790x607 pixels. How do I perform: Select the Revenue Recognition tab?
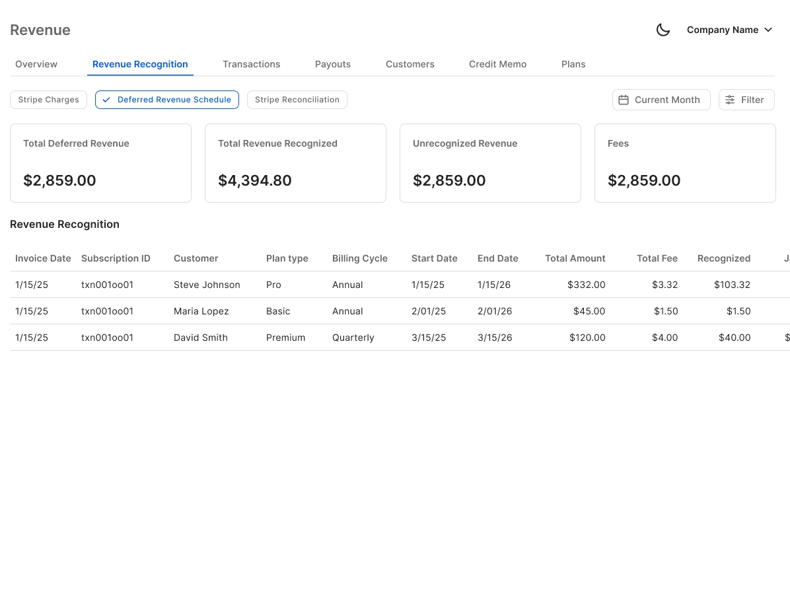[140, 65]
